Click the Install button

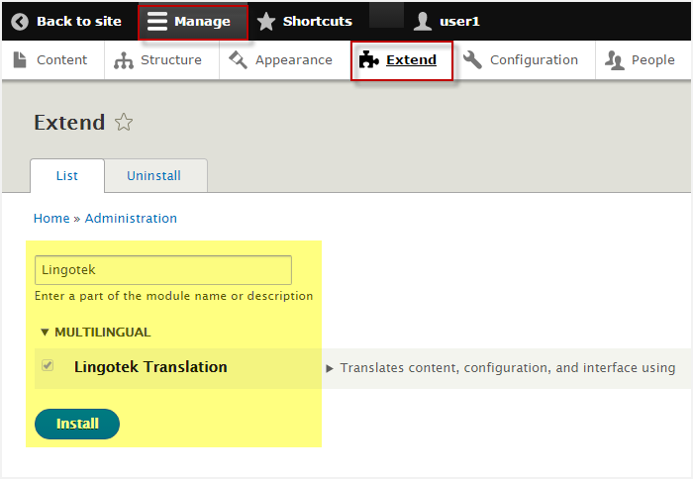coord(77,424)
